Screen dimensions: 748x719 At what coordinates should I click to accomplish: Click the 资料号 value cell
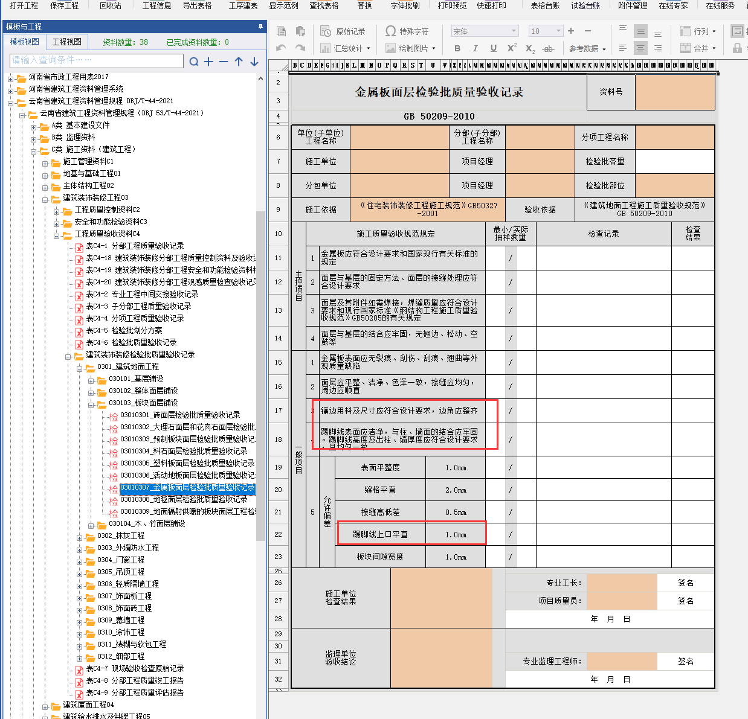[675, 92]
